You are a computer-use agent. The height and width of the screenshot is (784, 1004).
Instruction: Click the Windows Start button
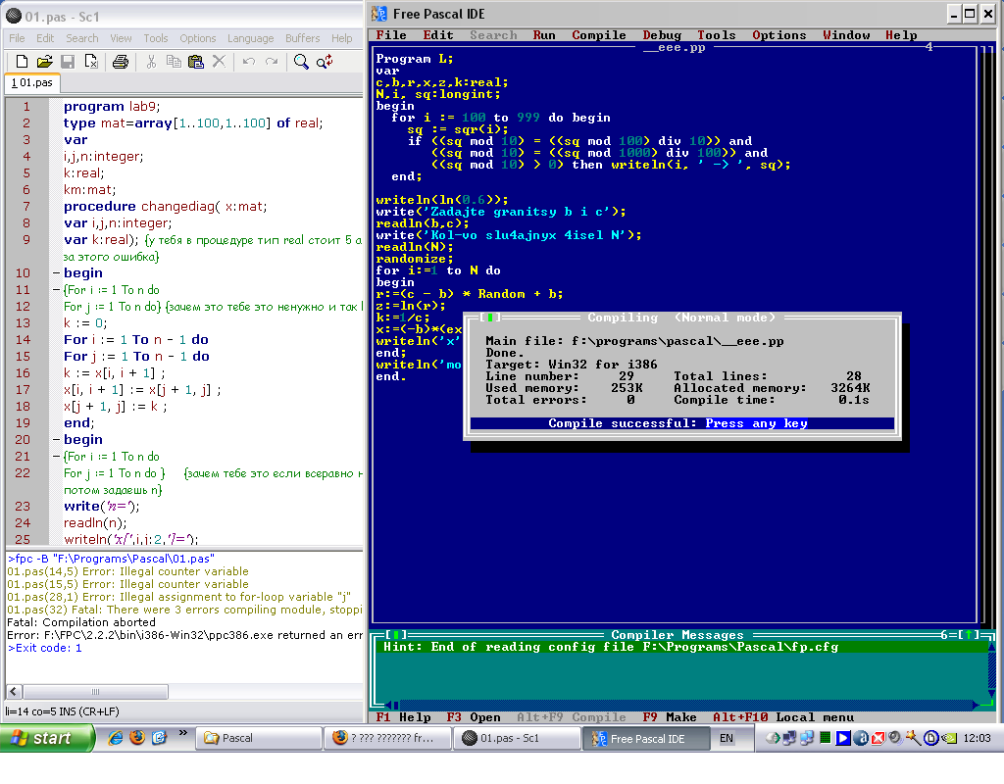point(47,738)
